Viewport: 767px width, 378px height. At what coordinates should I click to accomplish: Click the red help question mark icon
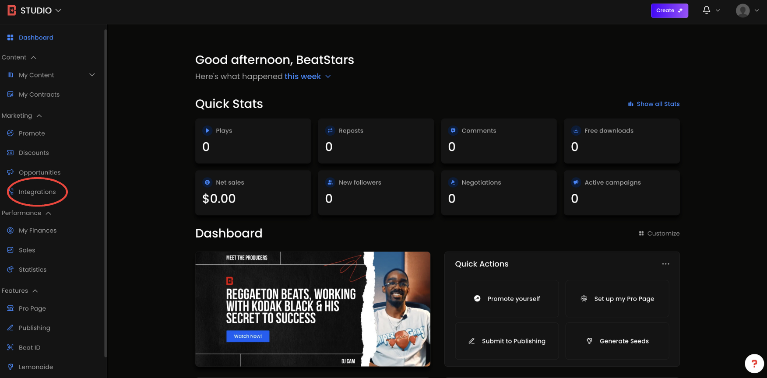coord(754,363)
